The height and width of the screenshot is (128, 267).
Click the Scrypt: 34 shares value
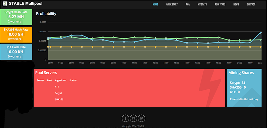(x=237, y=83)
